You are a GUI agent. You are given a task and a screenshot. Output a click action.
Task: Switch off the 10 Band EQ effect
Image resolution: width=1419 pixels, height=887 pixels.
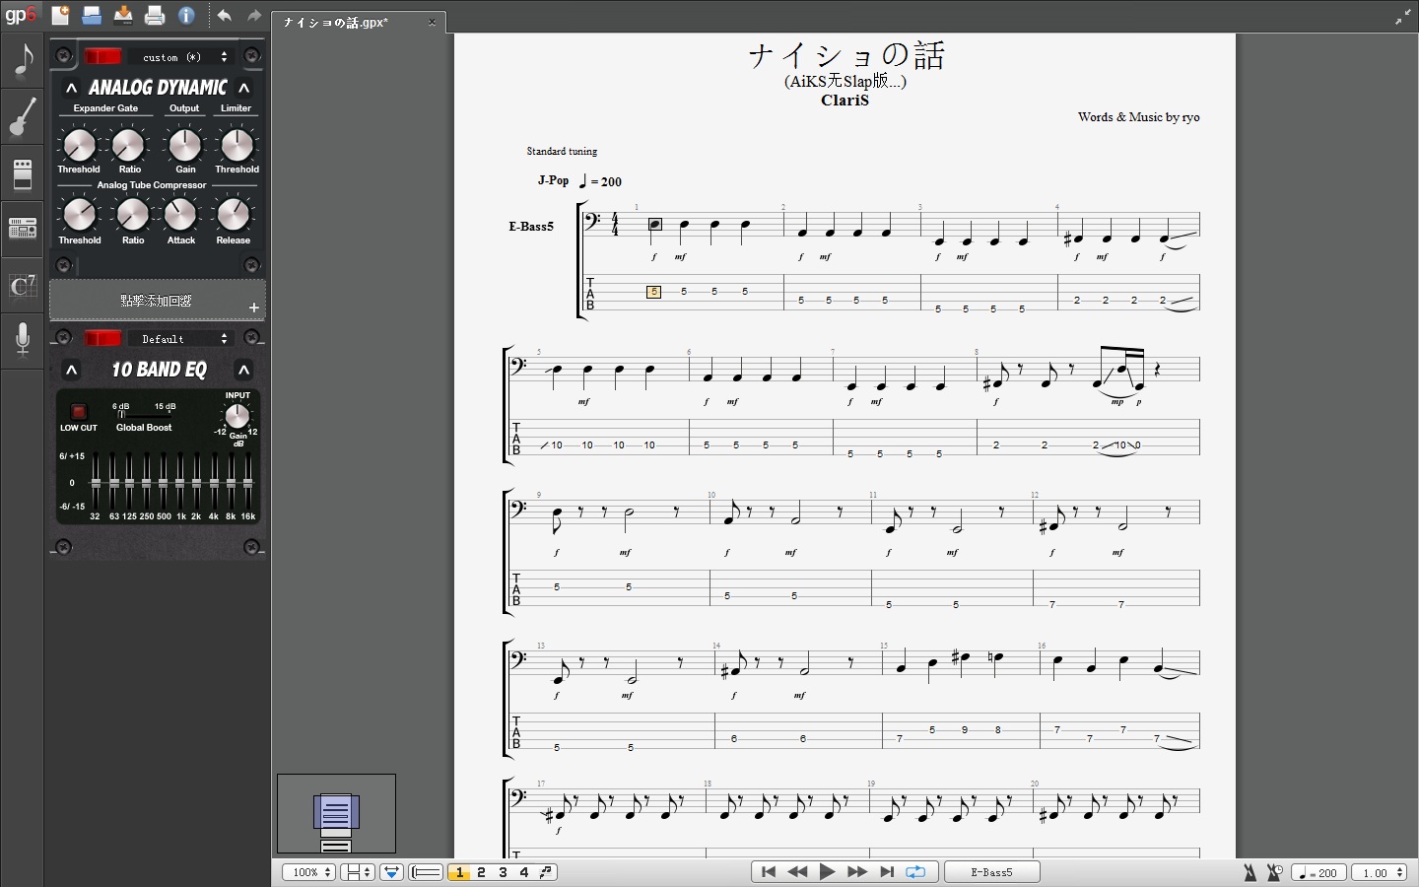102,338
